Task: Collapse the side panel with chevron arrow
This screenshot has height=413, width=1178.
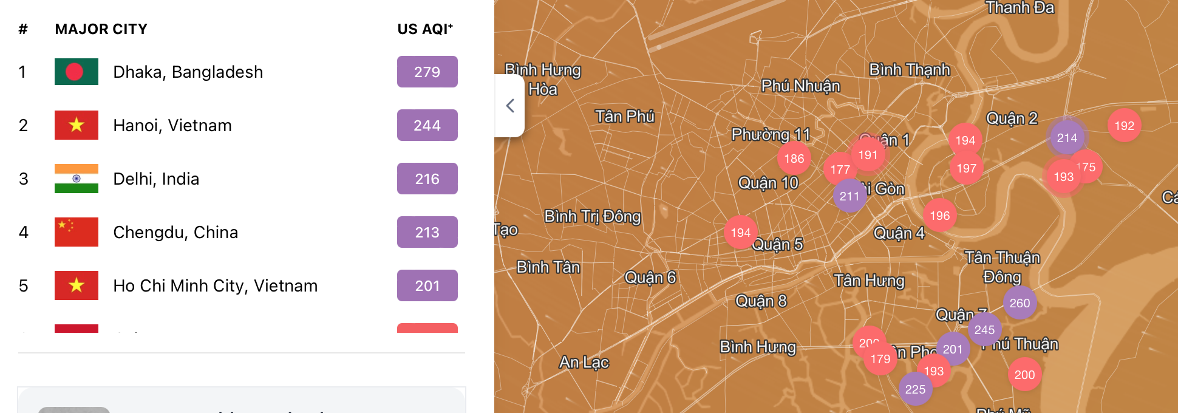Action: [510, 106]
